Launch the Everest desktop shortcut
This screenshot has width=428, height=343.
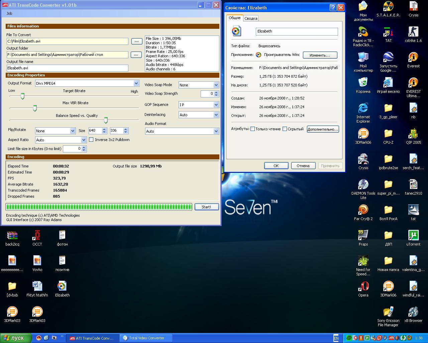point(413,57)
